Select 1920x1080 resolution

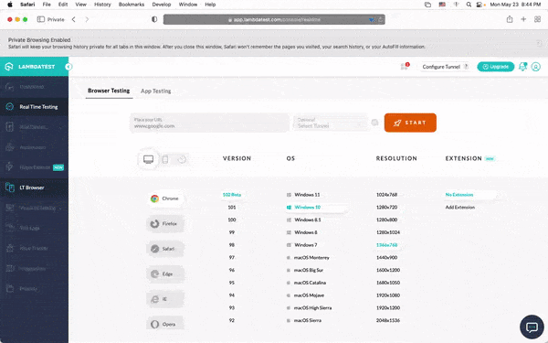(388, 295)
